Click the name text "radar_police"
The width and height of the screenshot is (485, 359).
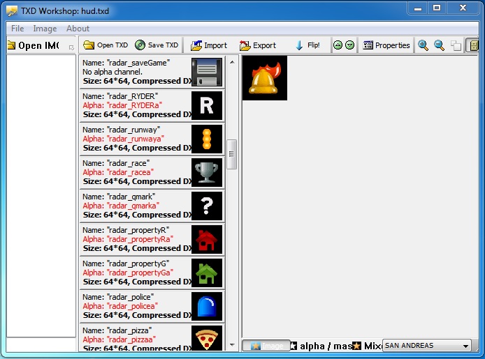click(130, 297)
